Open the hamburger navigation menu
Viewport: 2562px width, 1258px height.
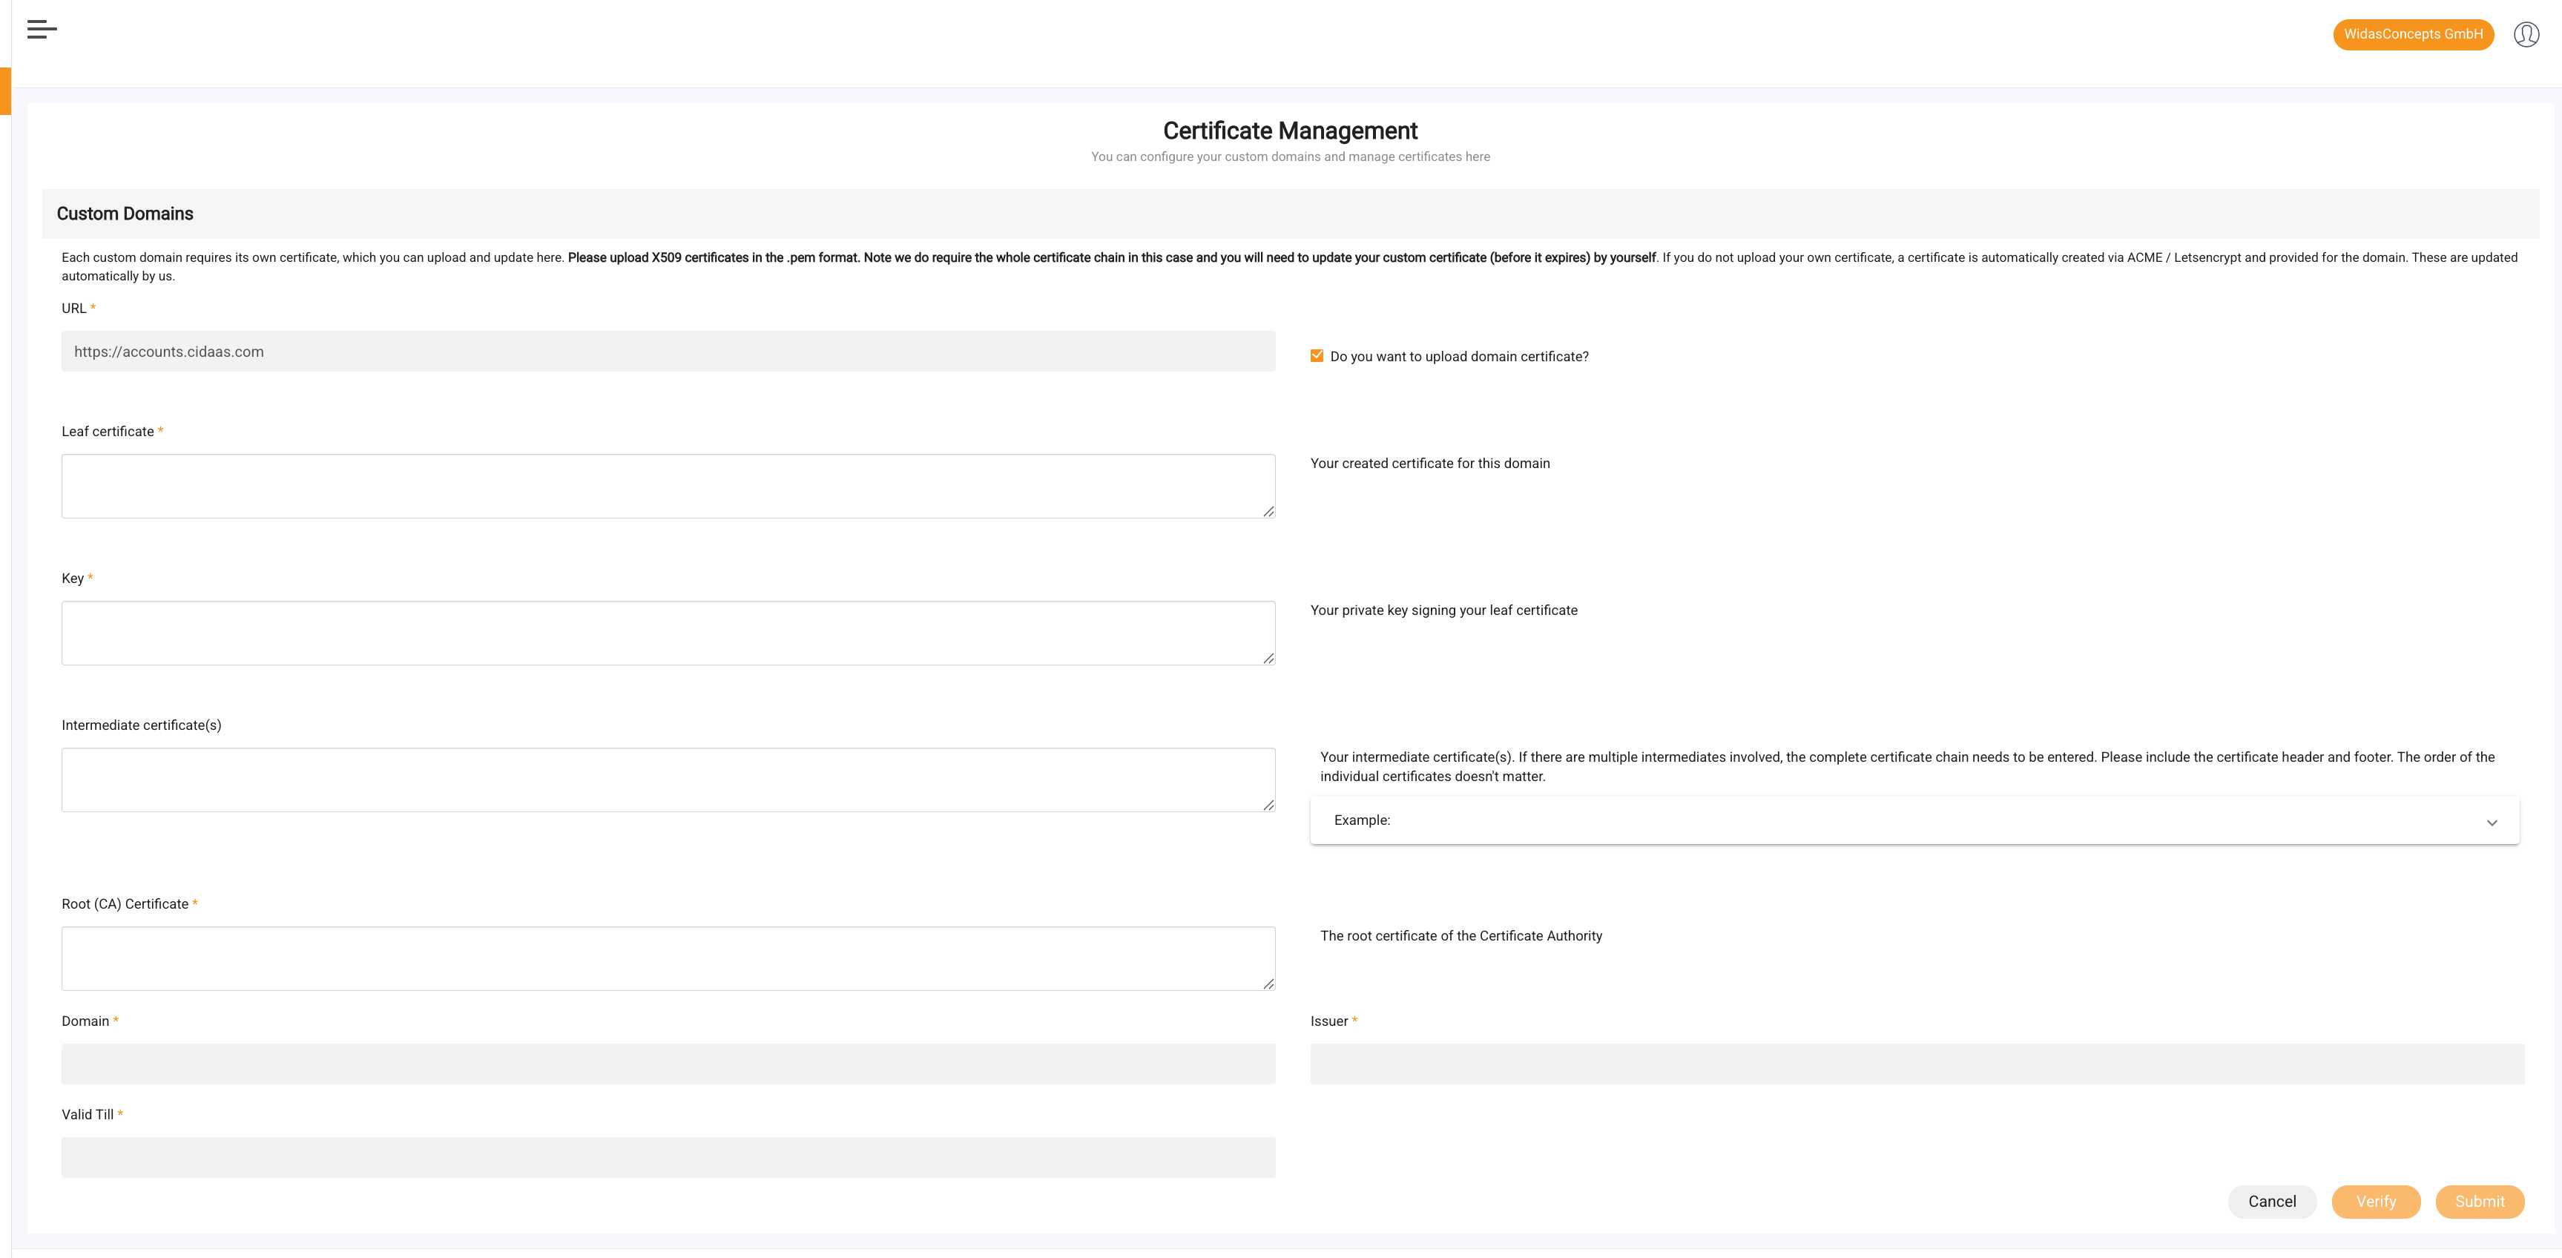click(x=43, y=29)
